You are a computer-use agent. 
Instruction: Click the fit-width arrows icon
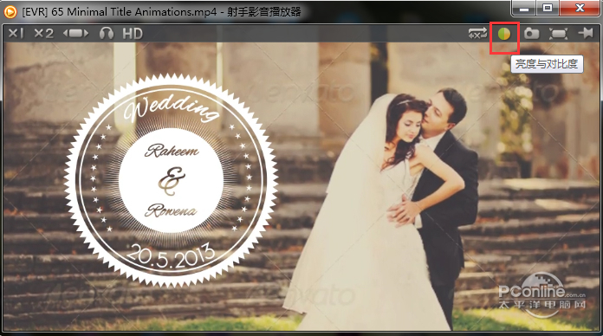[75, 34]
